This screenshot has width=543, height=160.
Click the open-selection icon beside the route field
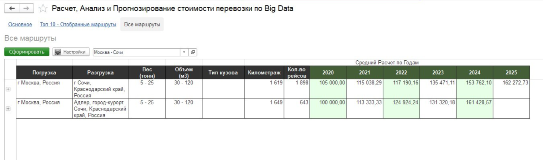(x=193, y=52)
